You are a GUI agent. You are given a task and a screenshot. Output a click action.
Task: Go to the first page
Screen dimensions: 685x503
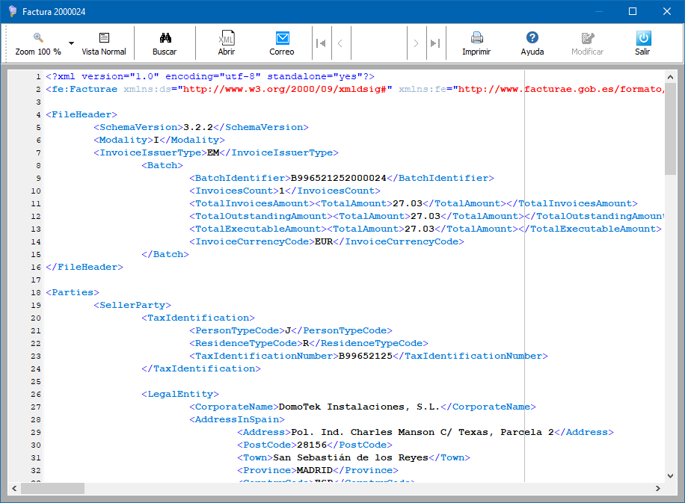click(321, 43)
